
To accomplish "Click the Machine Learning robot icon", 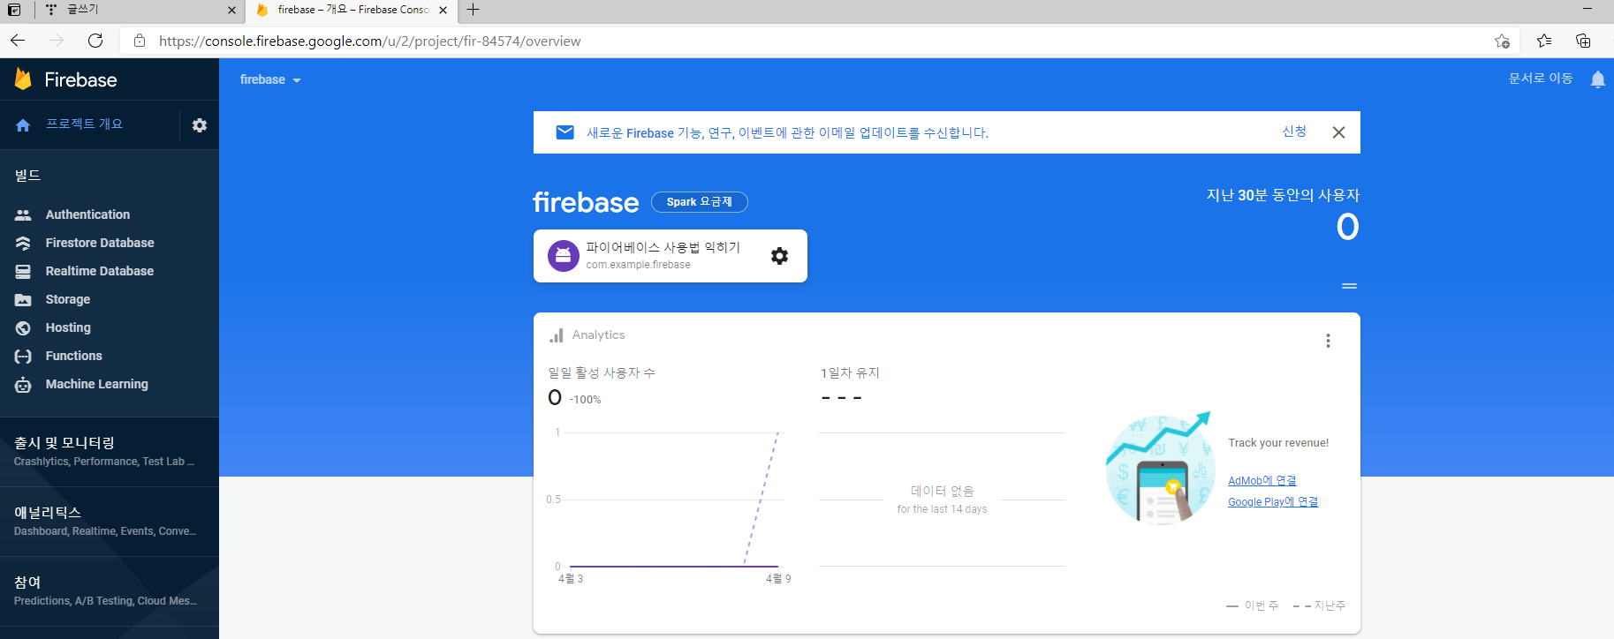I will [x=23, y=385].
